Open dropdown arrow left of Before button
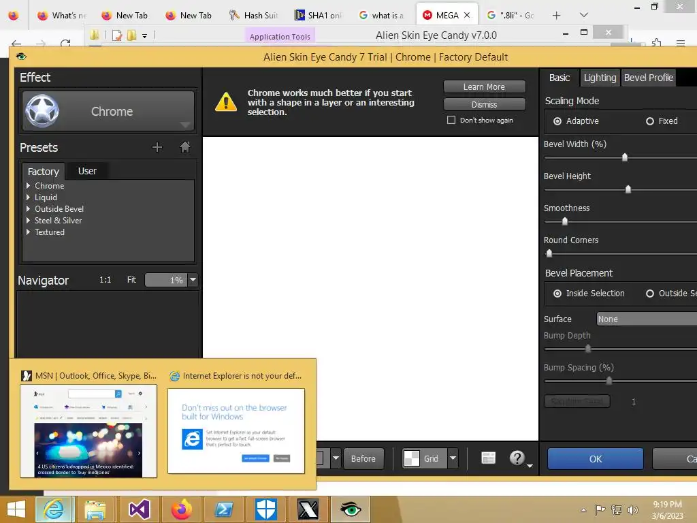Screen dimensions: 697x523 point(336,458)
